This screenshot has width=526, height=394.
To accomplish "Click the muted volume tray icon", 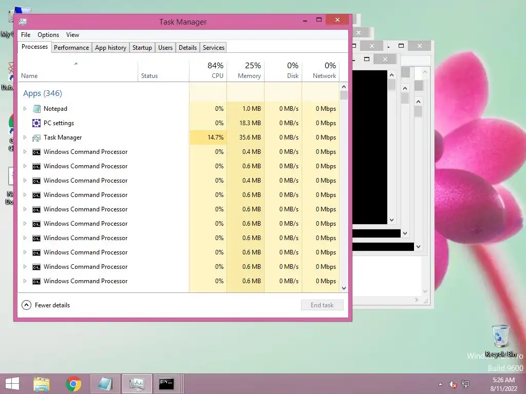I will pyautogui.click(x=453, y=384).
